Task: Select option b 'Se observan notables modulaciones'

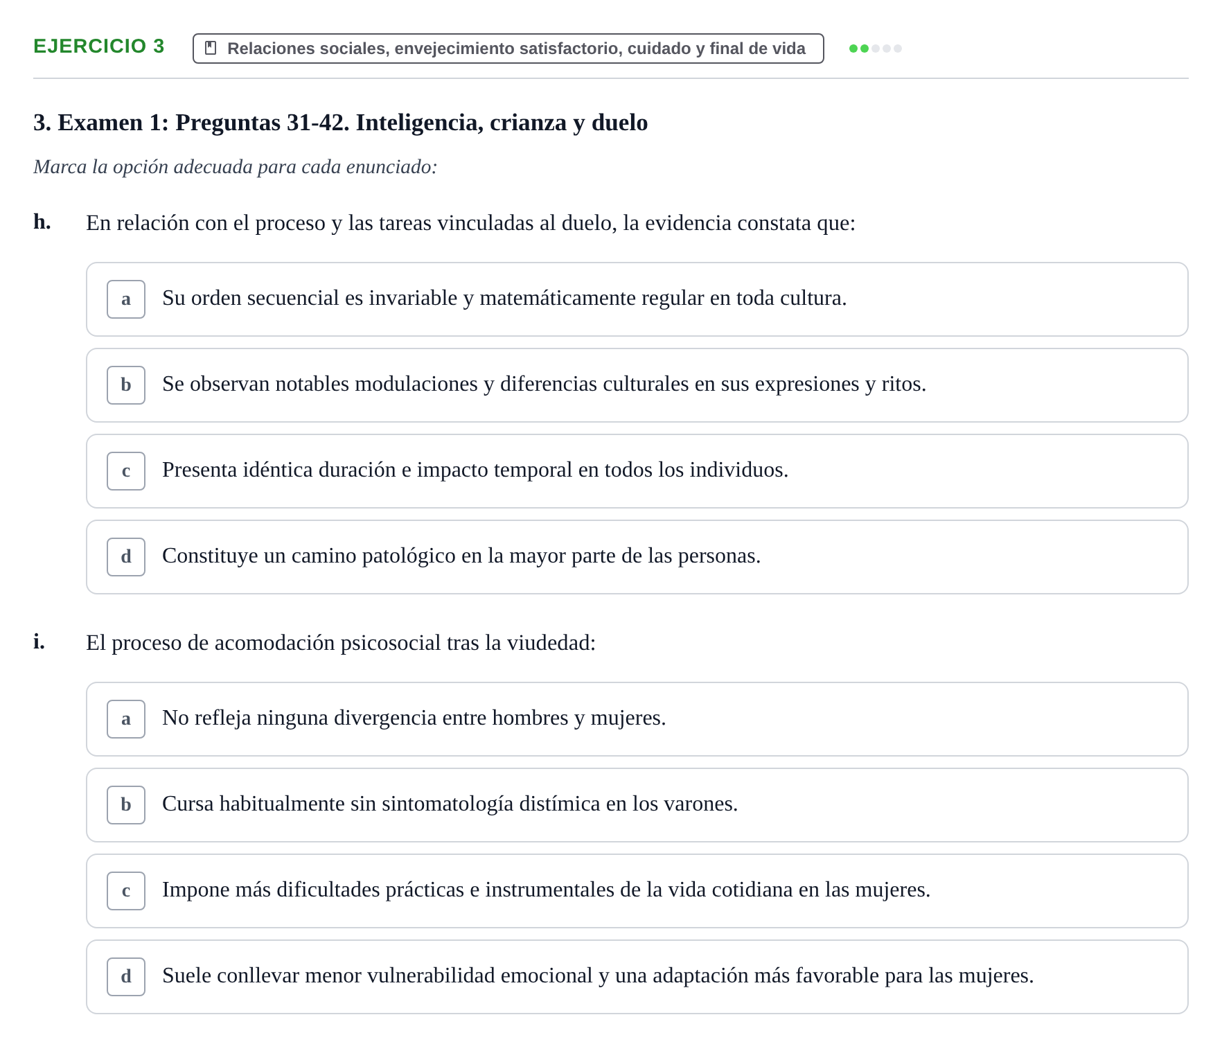Action: point(637,385)
